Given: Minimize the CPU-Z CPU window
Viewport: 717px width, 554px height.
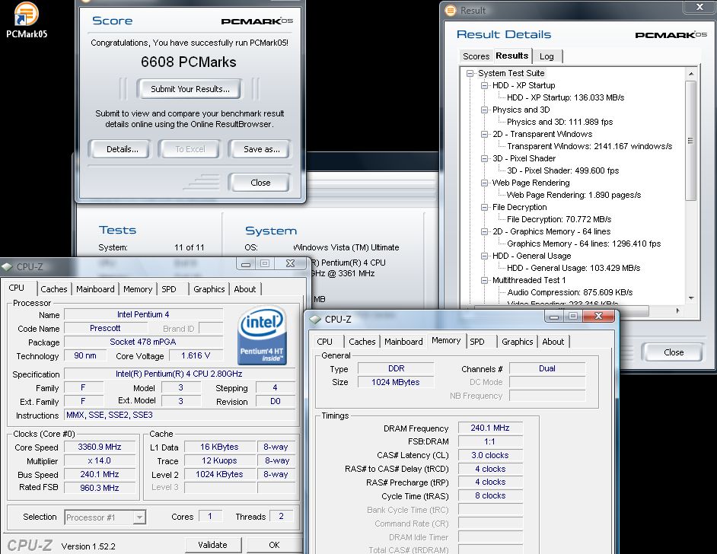Looking at the screenshot, I should pos(246,264).
